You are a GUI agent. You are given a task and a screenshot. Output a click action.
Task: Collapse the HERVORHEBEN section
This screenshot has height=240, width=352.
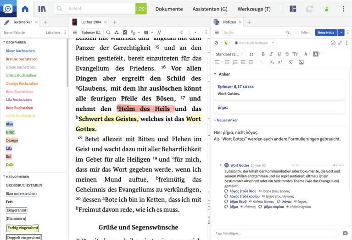4,176
